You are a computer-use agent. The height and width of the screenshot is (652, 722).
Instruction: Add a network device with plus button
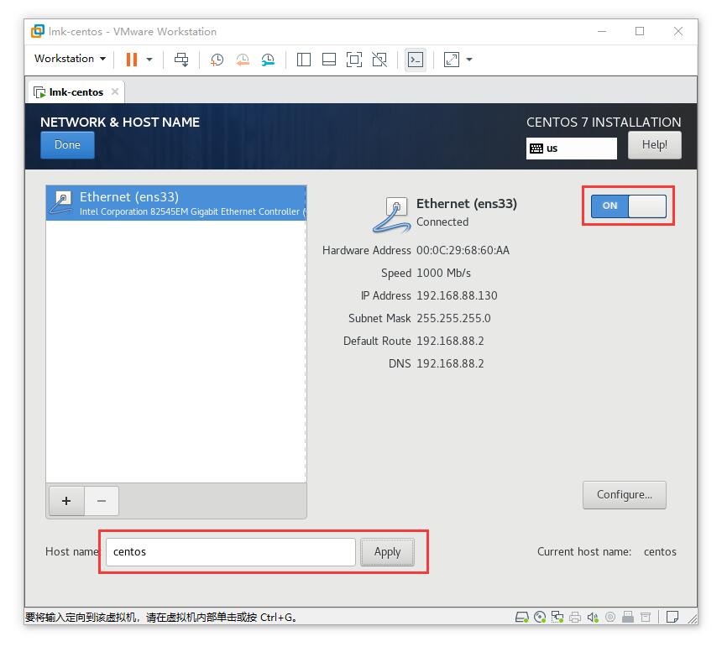(x=66, y=501)
